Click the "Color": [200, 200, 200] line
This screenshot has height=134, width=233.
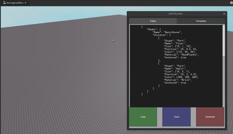(x=181, y=77)
